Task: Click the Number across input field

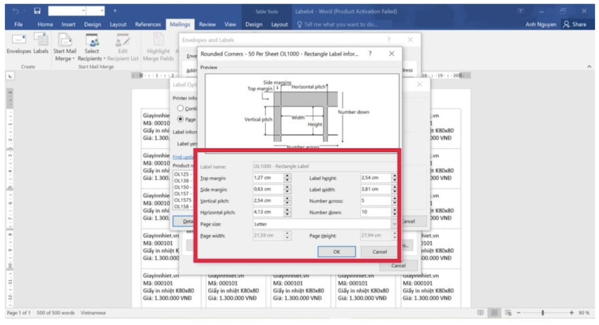Action: coord(375,201)
